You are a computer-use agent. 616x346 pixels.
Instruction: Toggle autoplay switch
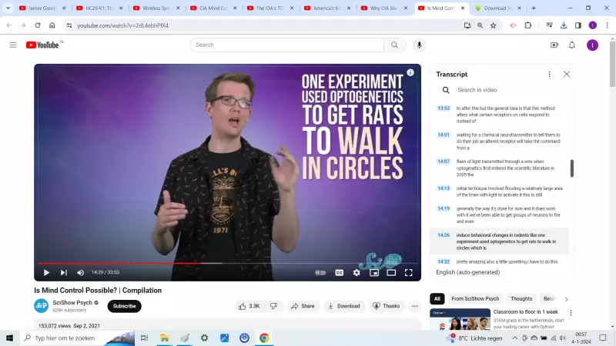(x=320, y=273)
